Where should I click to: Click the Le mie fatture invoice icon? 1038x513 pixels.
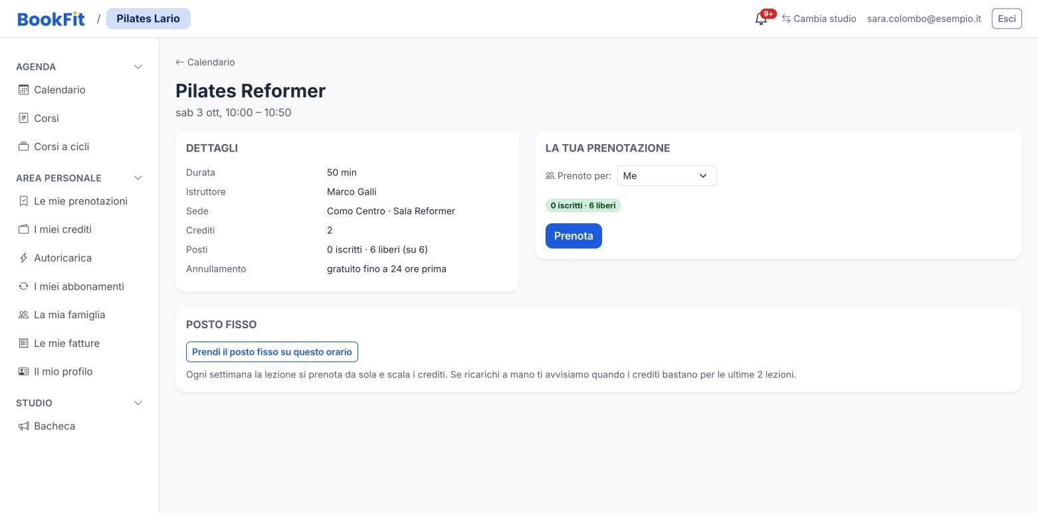pos(23,343)
